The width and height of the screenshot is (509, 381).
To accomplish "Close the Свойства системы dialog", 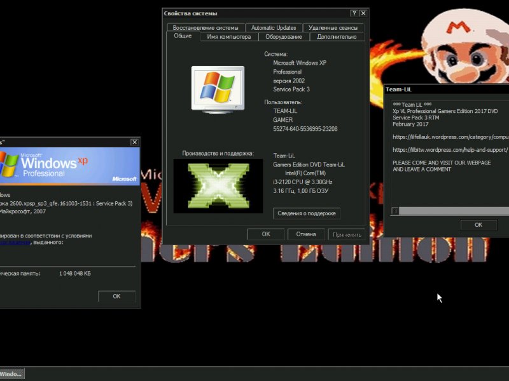I will pos(363,13).
